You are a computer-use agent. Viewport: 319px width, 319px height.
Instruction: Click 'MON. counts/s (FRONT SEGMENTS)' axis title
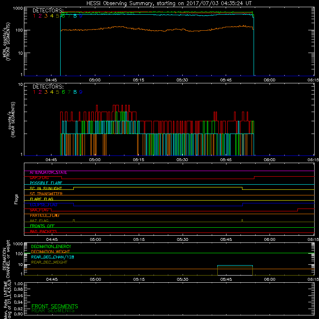click(6, 41)
